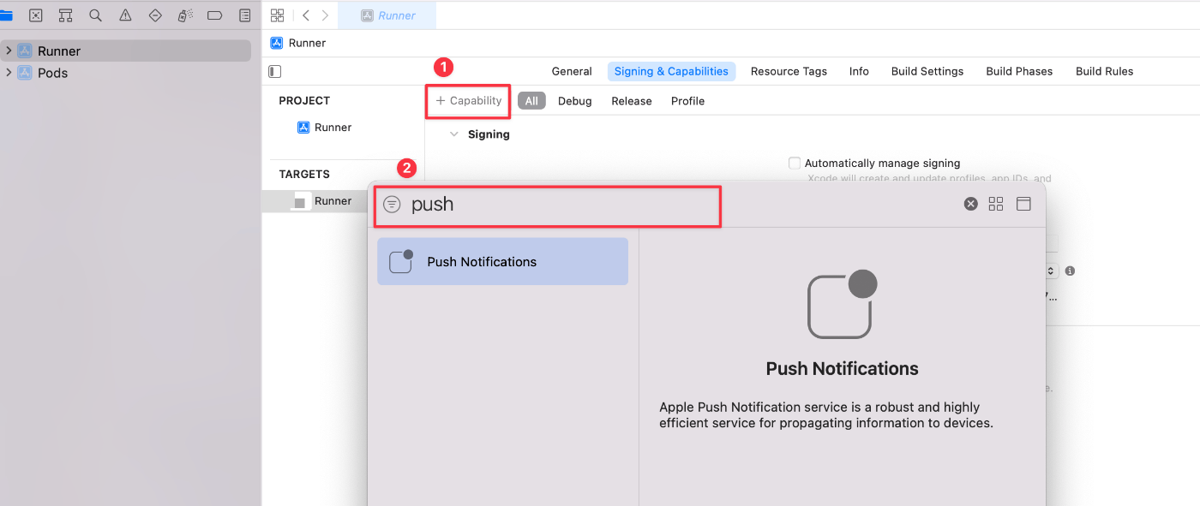
Task: Open the Issue navigator warning icon
Action: point(125,15)
